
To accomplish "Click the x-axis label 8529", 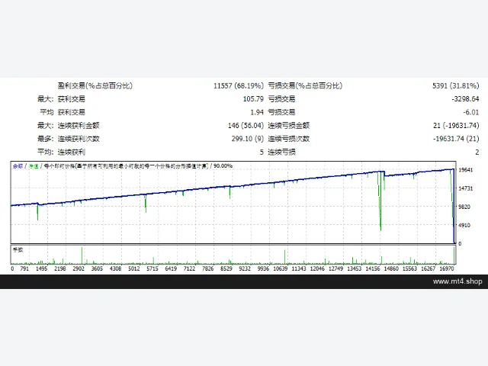I will coord(226,268).
